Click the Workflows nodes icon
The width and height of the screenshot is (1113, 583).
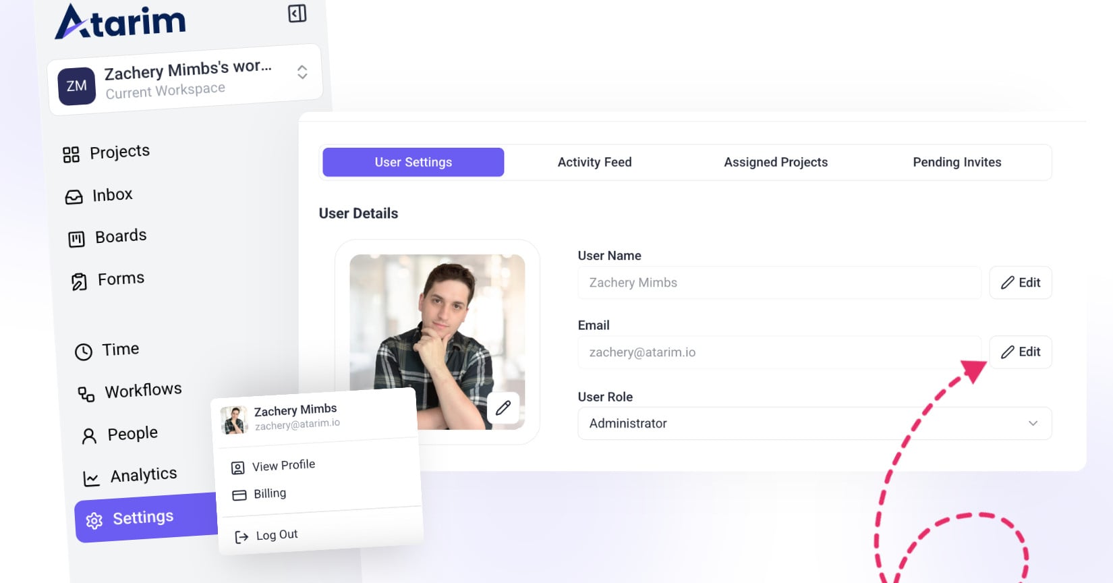86,394
